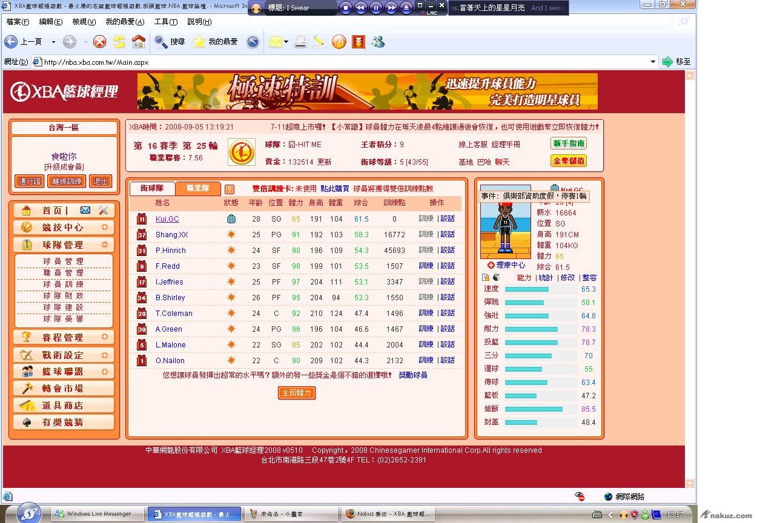Click jersey 31 icon for P.Hinrich
The height and width of the screenshot is (523, 757).
142,251
